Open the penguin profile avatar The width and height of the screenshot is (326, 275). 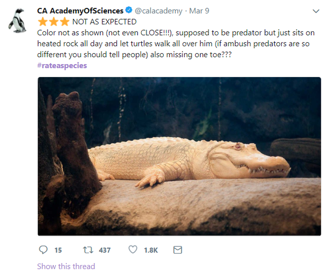pyautogui.click(x=18, y=20)
